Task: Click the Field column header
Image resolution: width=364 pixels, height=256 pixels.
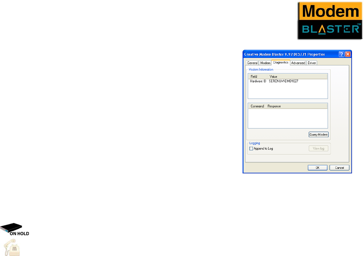Action: pos(258,76)
